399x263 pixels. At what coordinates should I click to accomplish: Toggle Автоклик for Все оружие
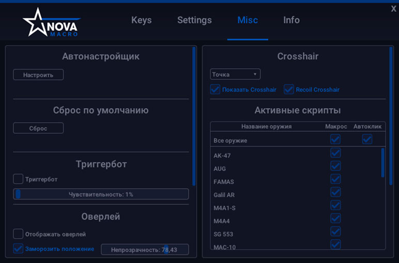[x=367, y=139]
